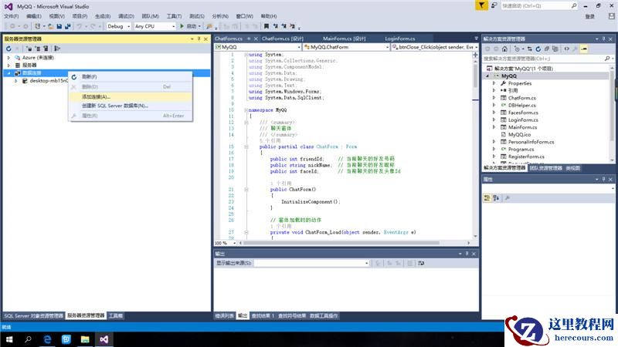Image resolution: width=618 pixels, height=347 pixels.
Task: Switch to the LoginForm.cs editor tab
Action: (399, 39)
